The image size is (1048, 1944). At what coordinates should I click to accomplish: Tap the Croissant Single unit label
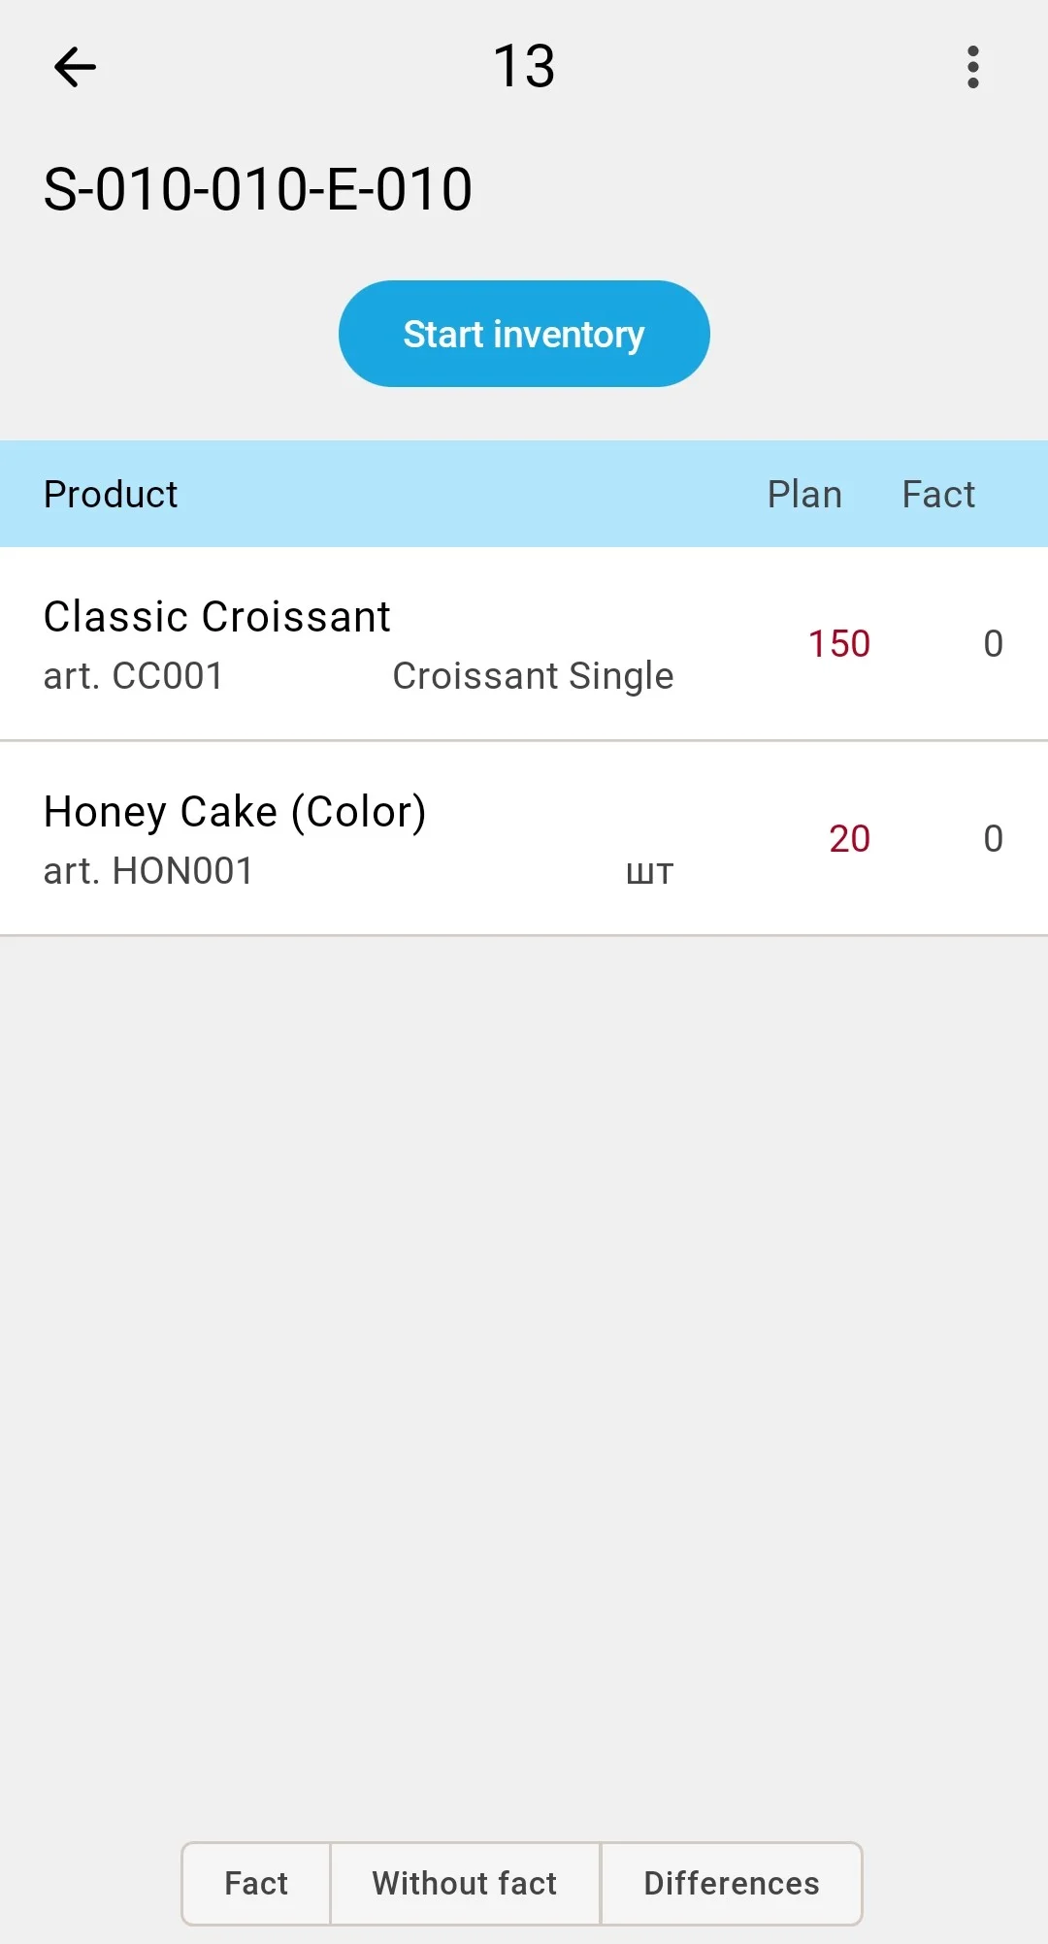point(533,676)
